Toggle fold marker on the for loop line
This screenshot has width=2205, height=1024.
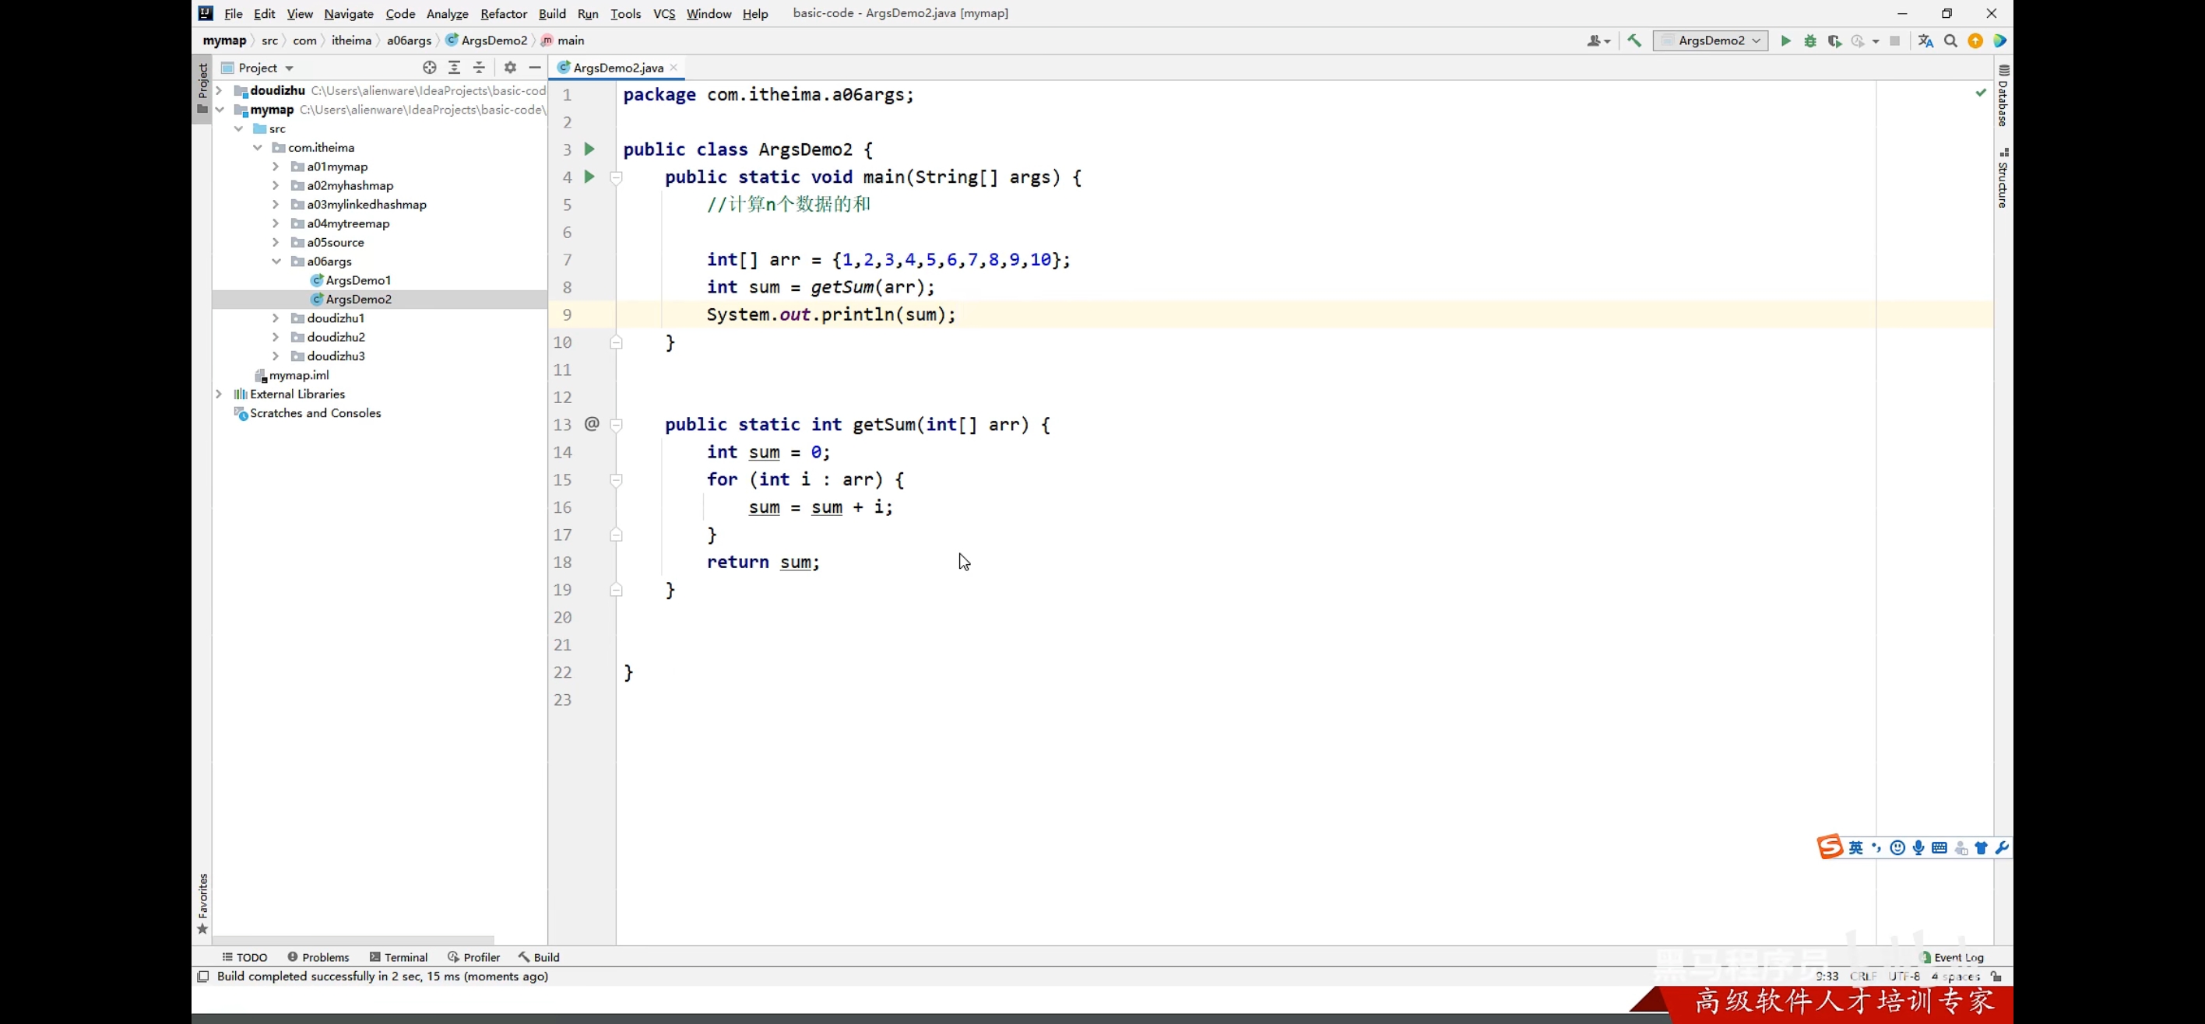click(617, 480)
